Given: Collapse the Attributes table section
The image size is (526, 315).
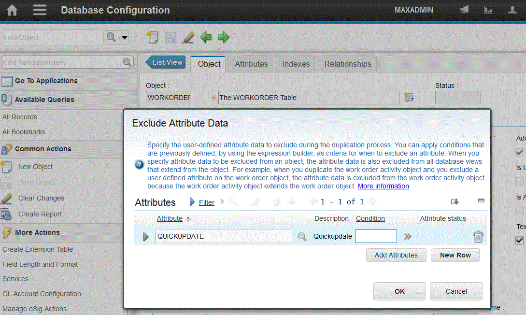Looking at the screenshot, I should pos(481,200).
